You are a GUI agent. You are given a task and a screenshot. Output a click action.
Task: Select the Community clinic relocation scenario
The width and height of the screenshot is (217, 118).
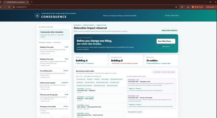[54, 34]
